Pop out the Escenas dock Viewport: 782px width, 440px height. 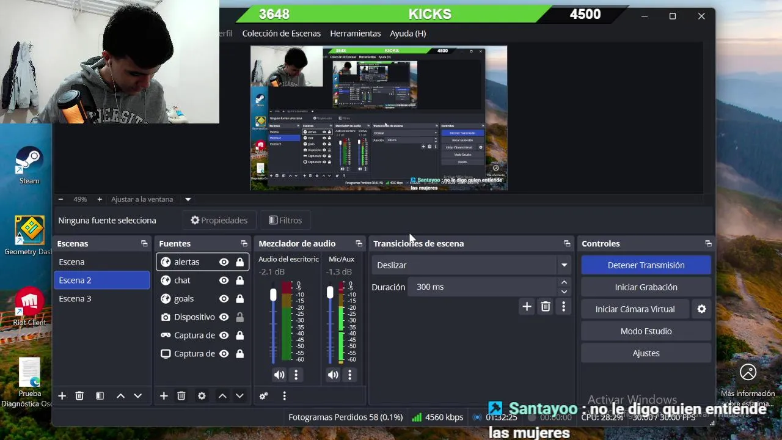[x=144, y=243]
